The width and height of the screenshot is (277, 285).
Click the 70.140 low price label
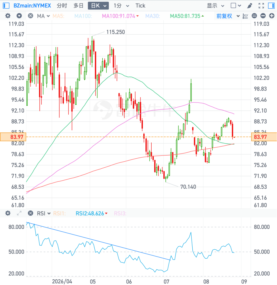pyautogui.click(x=188, y=187)
